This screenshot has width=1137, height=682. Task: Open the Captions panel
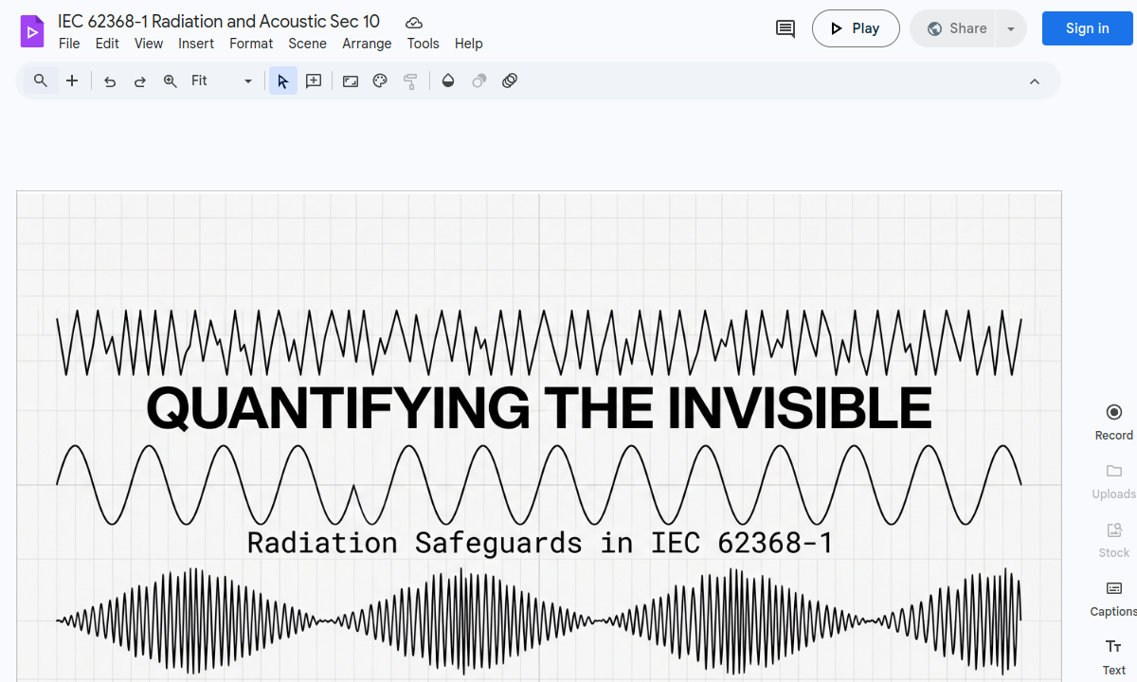point(1112,588)
